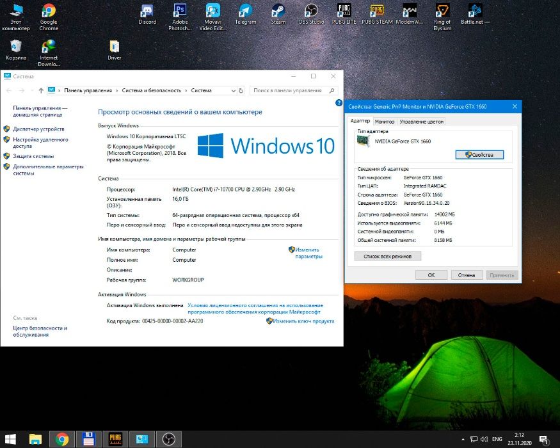Open Adobe Photoshop desktop shortcut
Screen dimensions: 560x448
coord(180,17)
